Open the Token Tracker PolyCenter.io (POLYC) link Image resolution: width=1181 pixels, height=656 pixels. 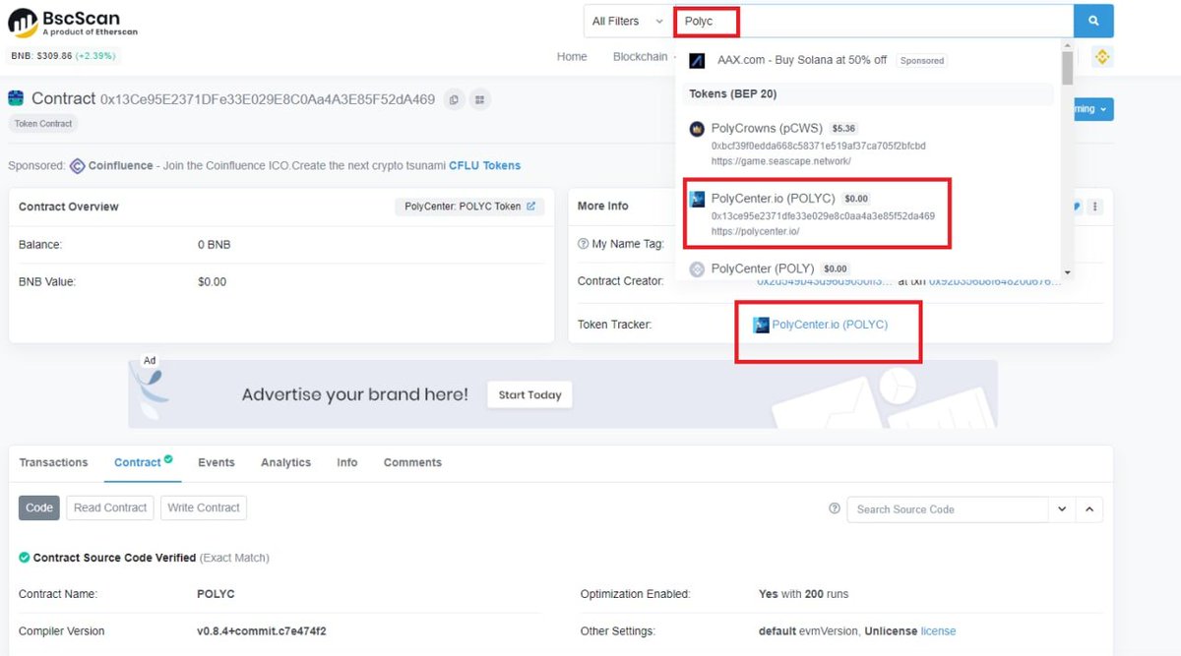point(830,325)
